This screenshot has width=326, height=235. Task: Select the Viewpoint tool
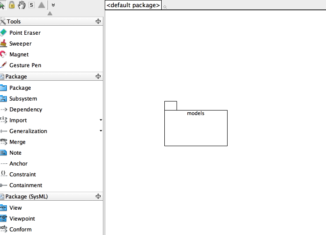[51, 218]
